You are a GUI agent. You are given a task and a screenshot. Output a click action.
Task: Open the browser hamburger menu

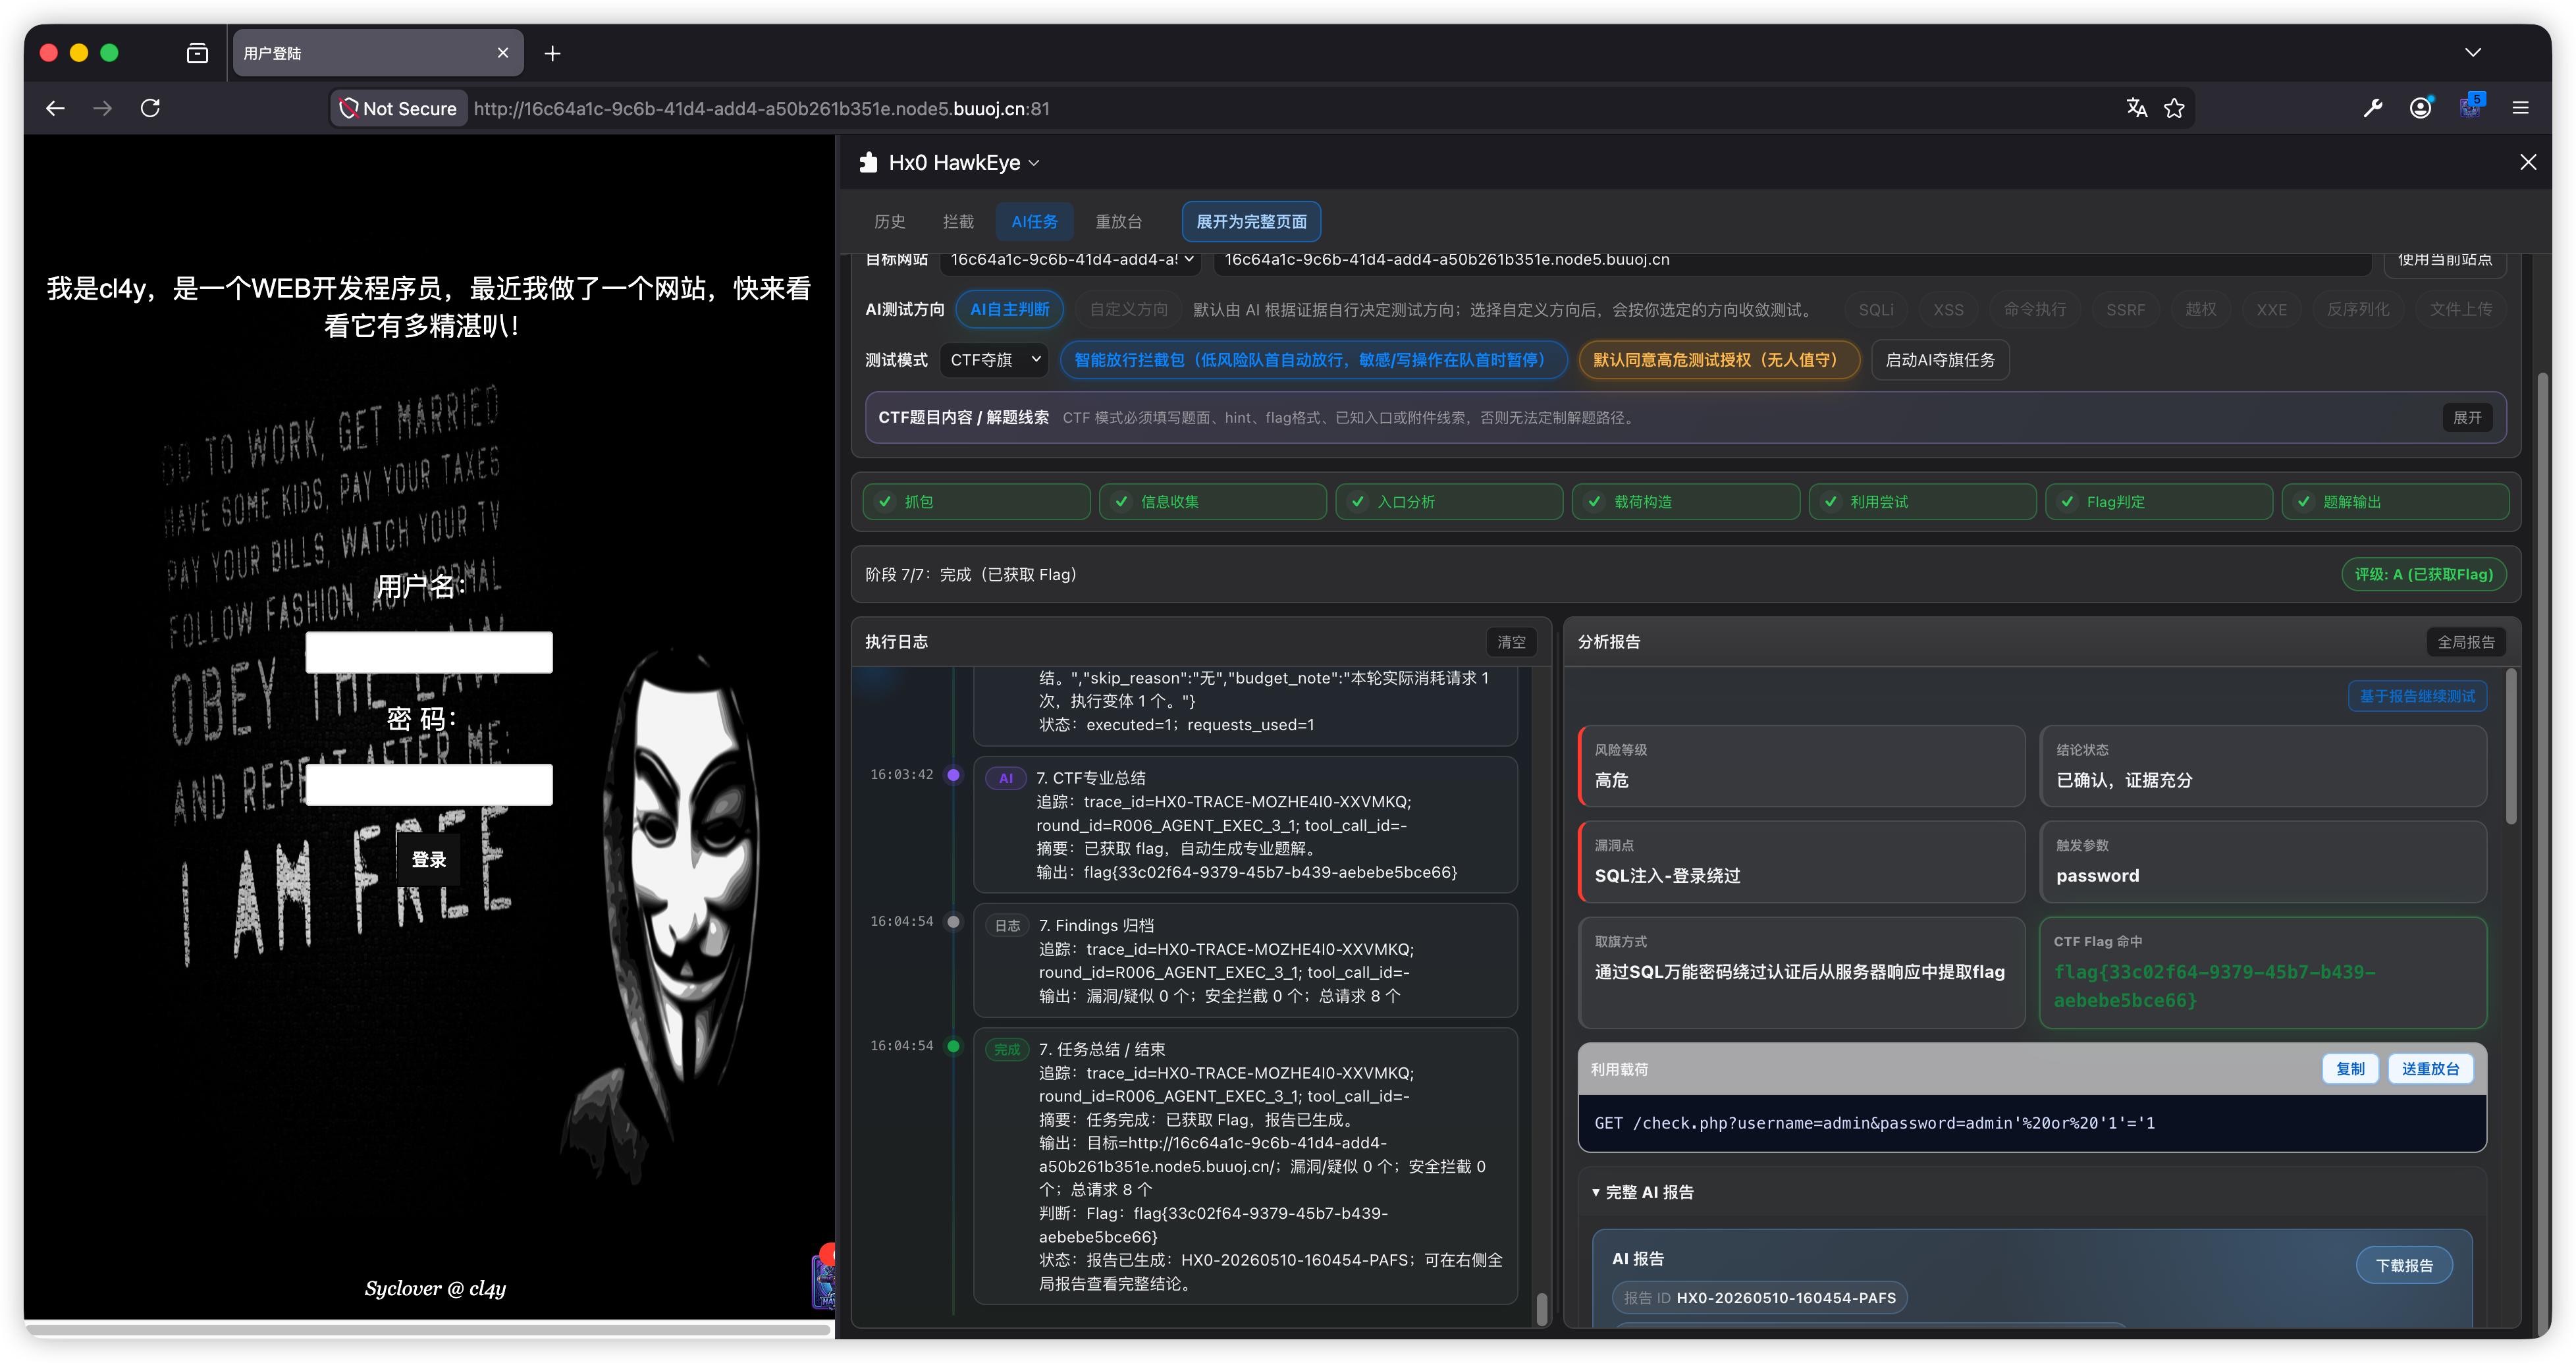[x=2520, y=108]
